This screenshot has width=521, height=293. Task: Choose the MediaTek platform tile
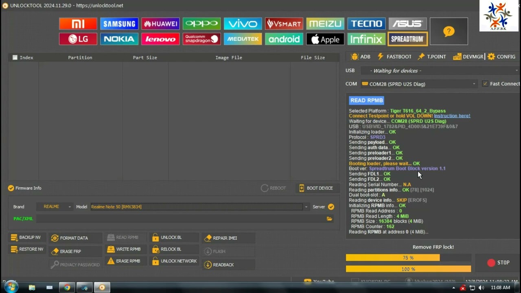(243, 39)
